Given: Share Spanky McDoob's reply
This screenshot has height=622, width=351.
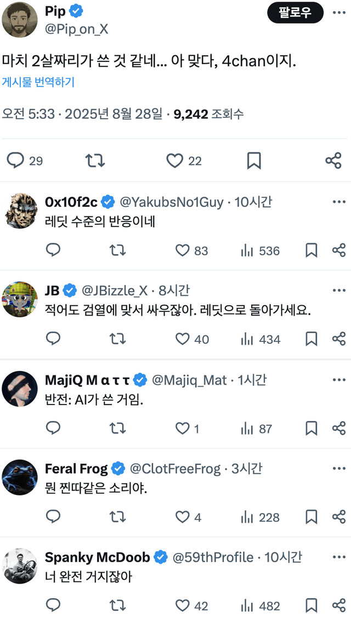Looking at the screenshot, I should [x=338, y=606].
